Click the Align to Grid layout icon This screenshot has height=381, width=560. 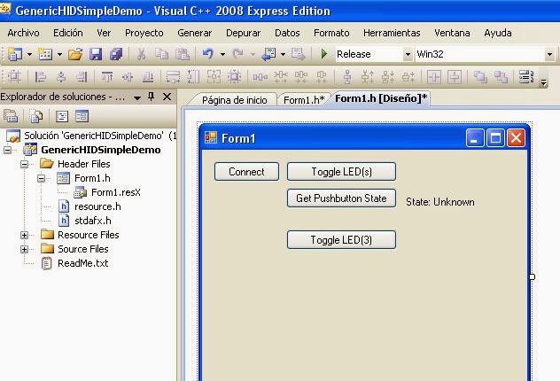tap(14, 77)
